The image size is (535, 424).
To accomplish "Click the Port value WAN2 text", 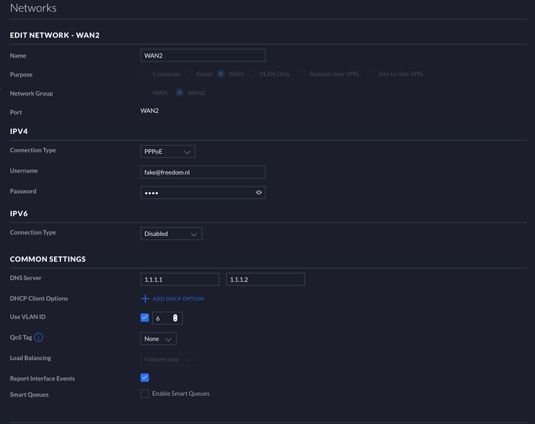I will coord(149,110).
